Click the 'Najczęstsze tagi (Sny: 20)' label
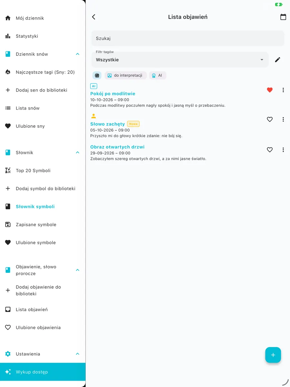This screenshot has height=387, width=290. [x=45, y=72]
